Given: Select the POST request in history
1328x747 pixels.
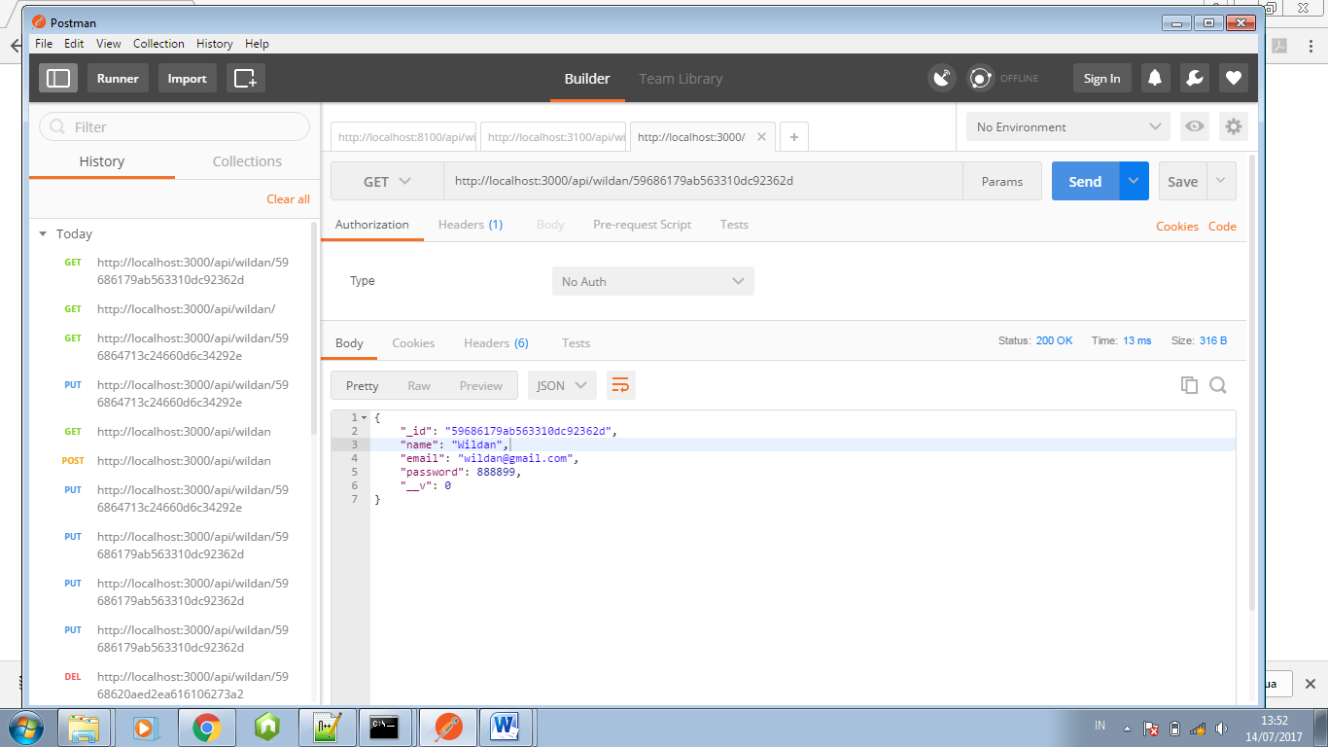Looking at the screenshot, I should [x=175, y=461].
